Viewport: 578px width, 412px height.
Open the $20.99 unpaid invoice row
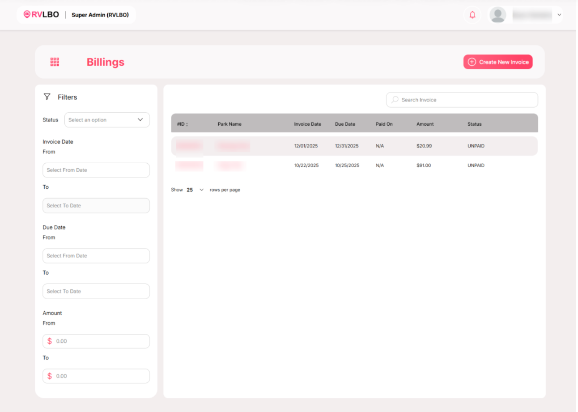coord(353,146)
